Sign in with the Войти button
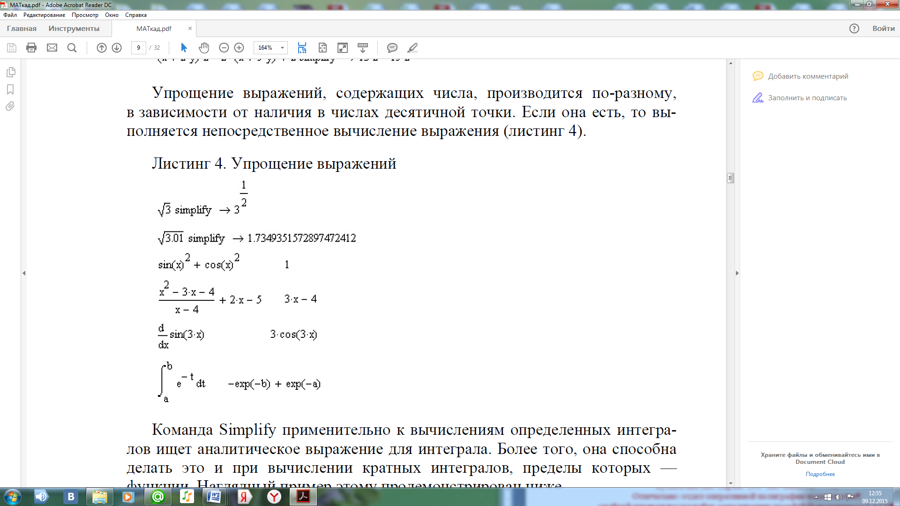900x506 pixels. pos(883,29)
